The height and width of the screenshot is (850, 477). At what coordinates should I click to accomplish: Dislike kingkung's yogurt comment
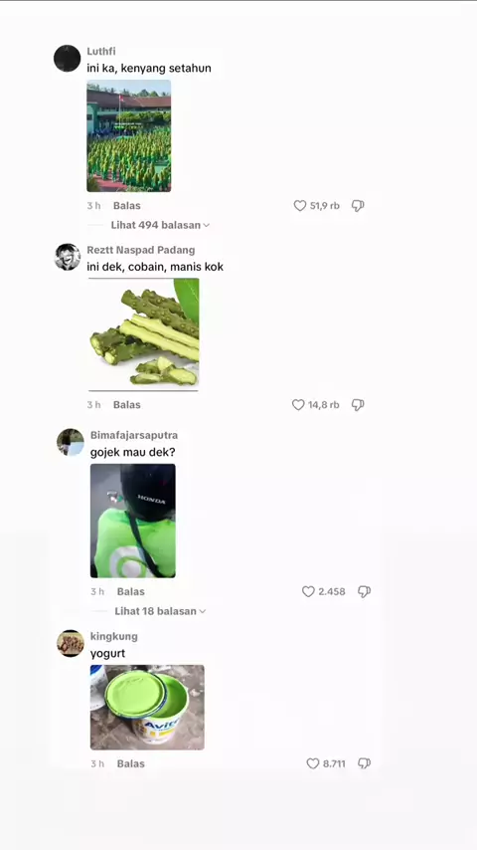(364, 763)
